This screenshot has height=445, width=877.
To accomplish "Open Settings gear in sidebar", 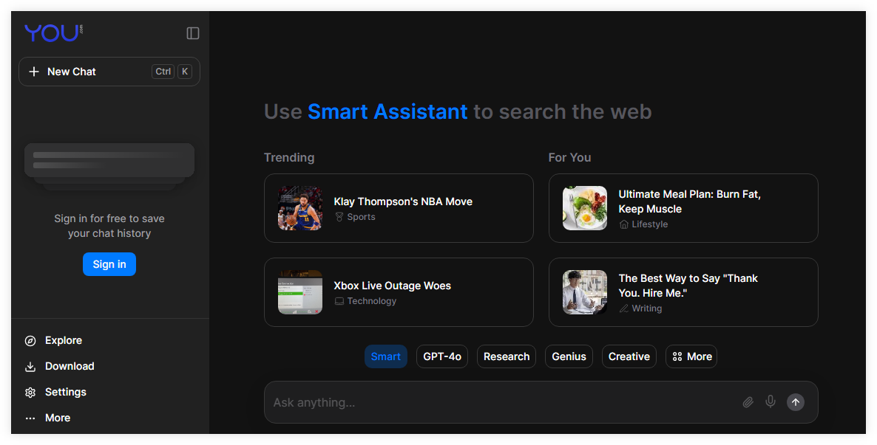I will coord(30,393).
